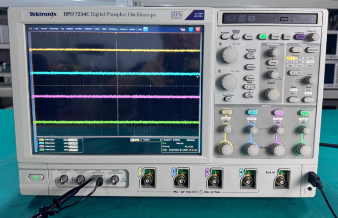Image resolution: width=338 pixels, height=218 pixels.
Task: Open the Cursors menu in the menu bar
Action: pyautogui.click(x=78, y=29)
